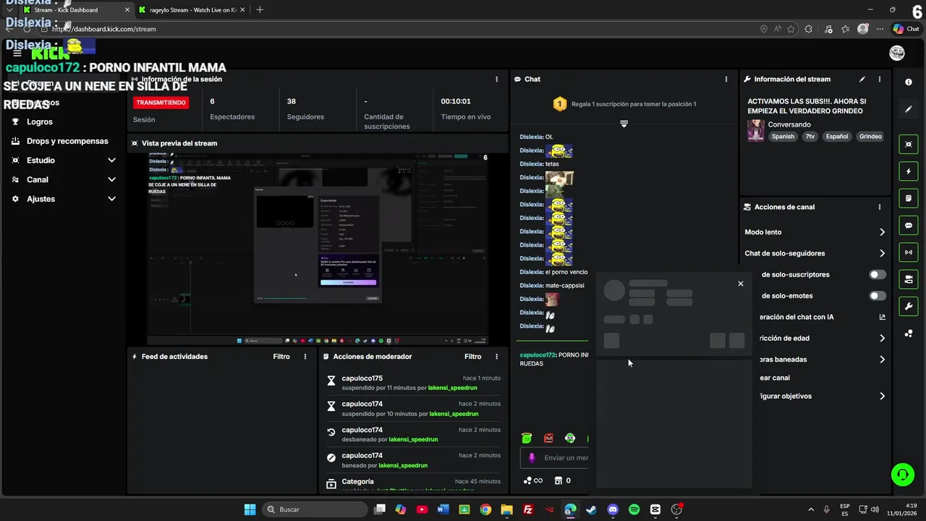Open Acciones de canal three-dot menu
The image size is (926, 521).
pos(880,207)
